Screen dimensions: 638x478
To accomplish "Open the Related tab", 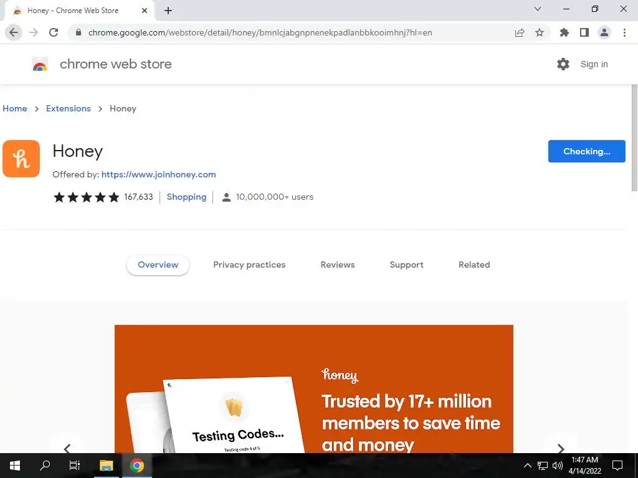I will click(x=474, y=265).
